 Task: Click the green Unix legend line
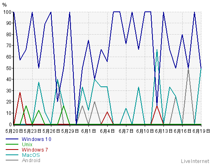pos(12,144)
